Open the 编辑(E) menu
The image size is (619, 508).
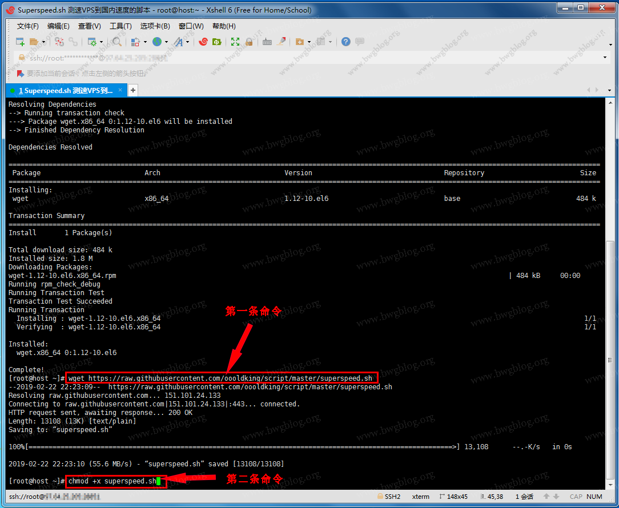pos(58,26)
